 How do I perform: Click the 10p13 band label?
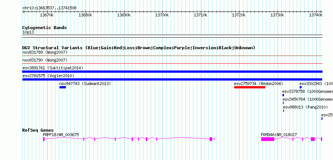[x=28, y=32]
